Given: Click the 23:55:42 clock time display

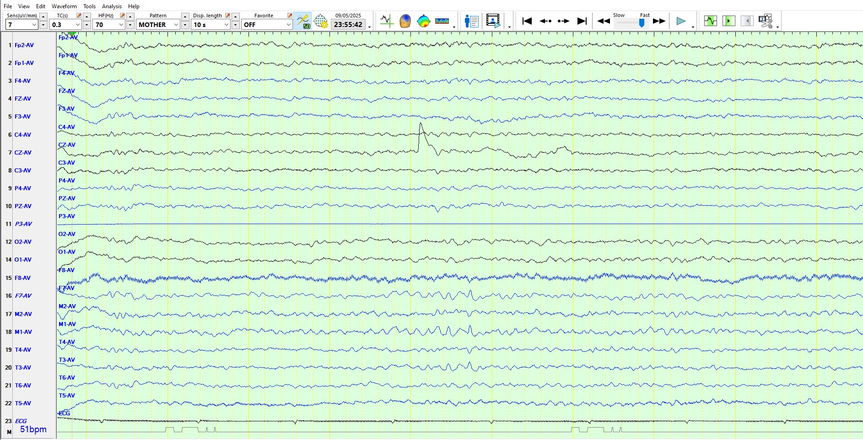Looking at the screenshot, I should coord(348,25).
